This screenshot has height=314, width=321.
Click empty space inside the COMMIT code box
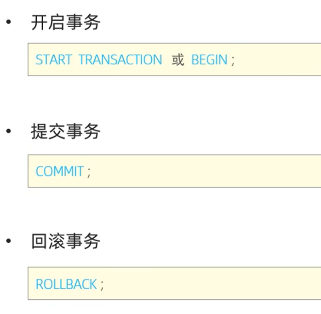coord(207,171)
